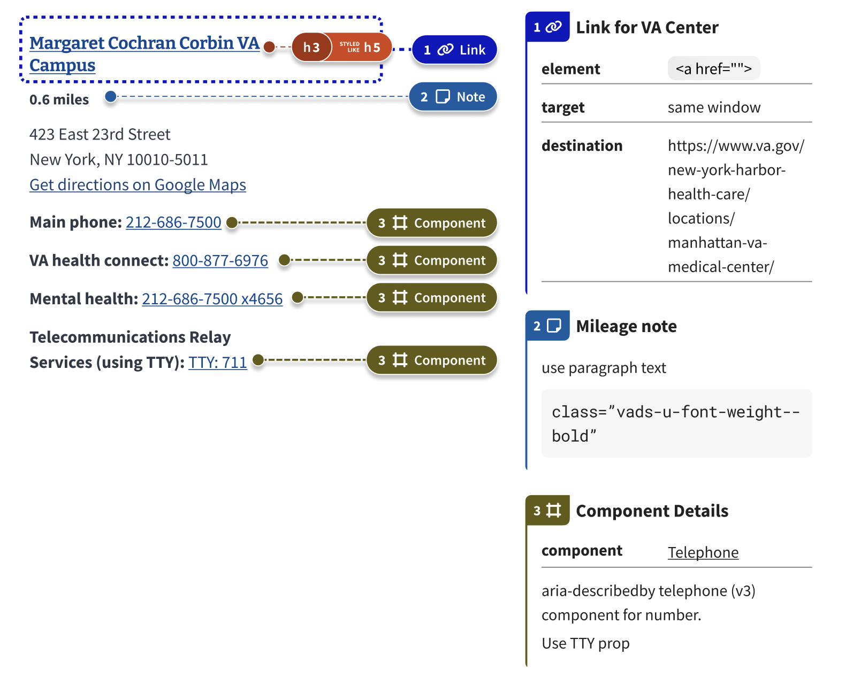
Task: Click the h3 heading level tag
Action: 311,47
